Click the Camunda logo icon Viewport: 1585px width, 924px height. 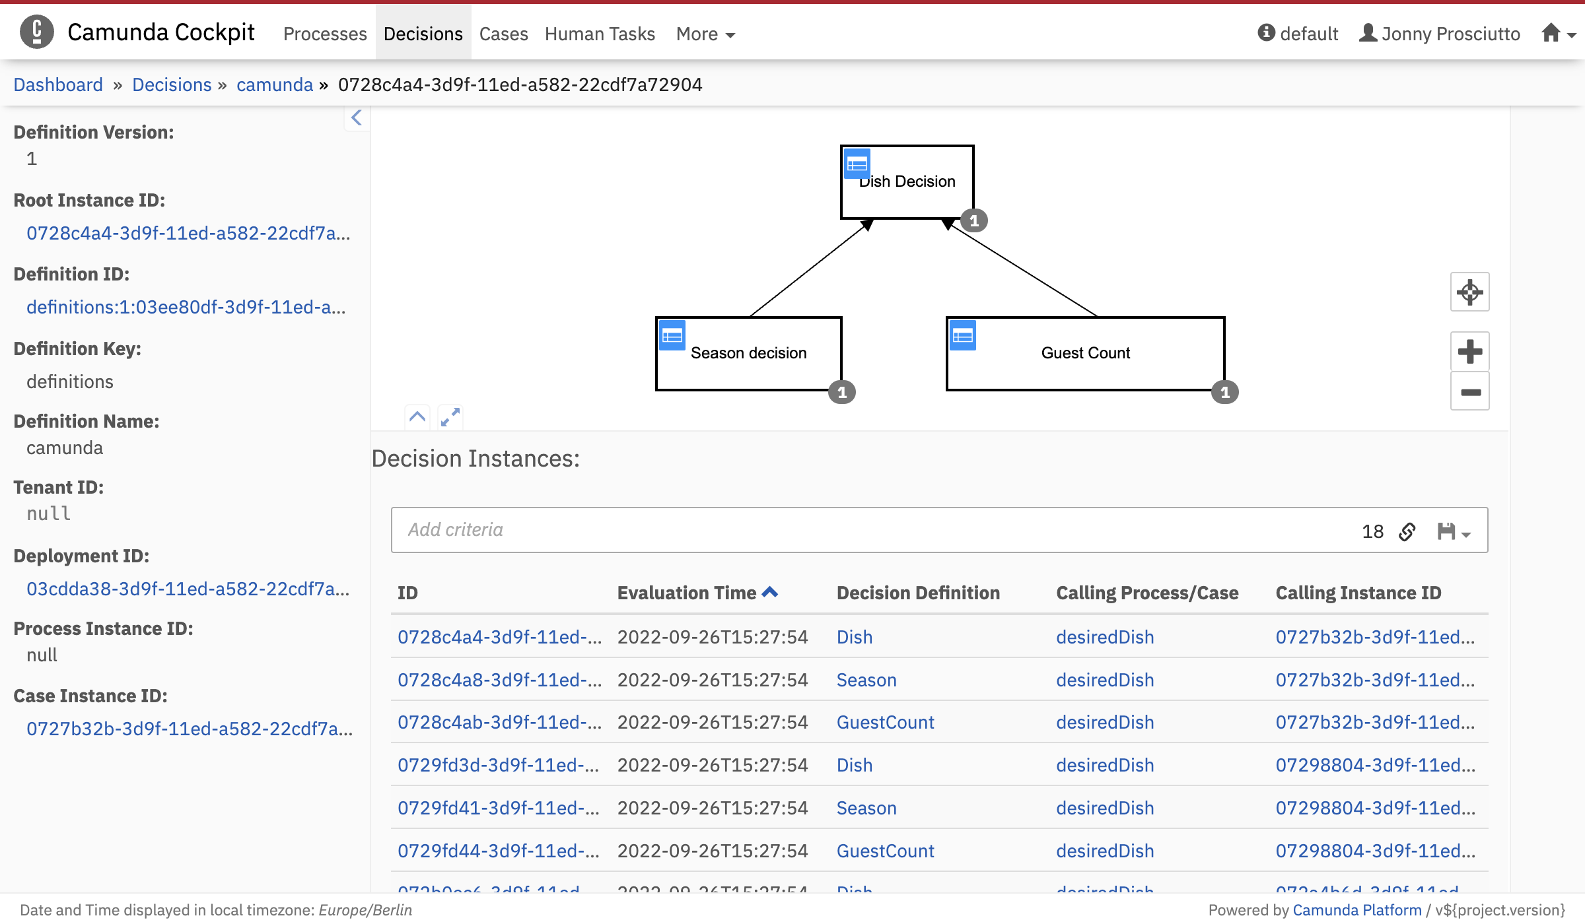coord(37,32)
